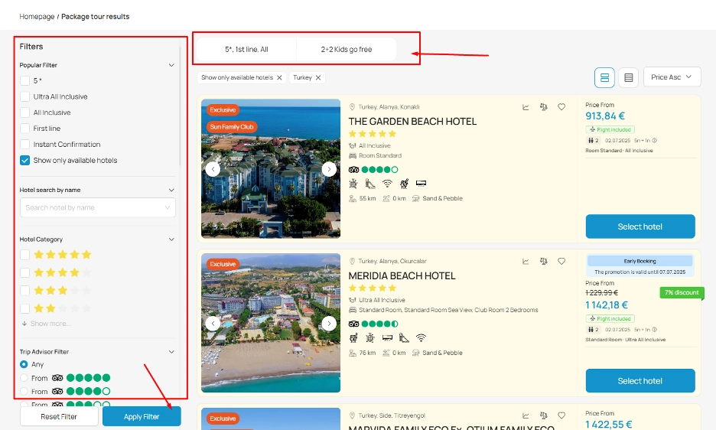Check the 5* popular filter
The width and height of the screenshot is (716, 430).
point(25,81)
